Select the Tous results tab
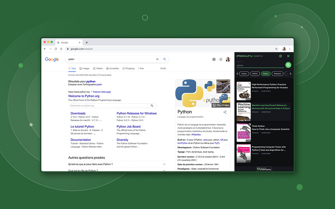The width and height of the screenshot is (335, 209). [x=72, y=68]
